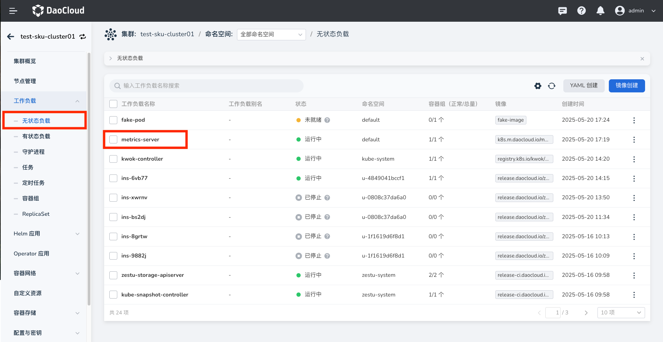
Task: Open the hamburger navigation menu
Action: (13, 11)
